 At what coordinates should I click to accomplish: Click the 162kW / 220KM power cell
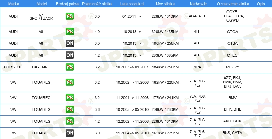pyautogui.click(x=165, y=82)
